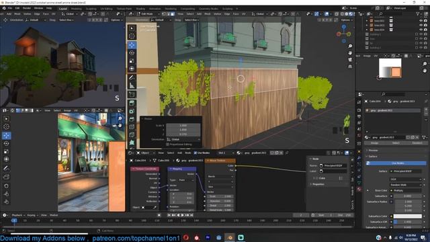Toggle camera view icon in the 3D viewport
This screenshot has width=430, height=242.
[x=350, y=60]
